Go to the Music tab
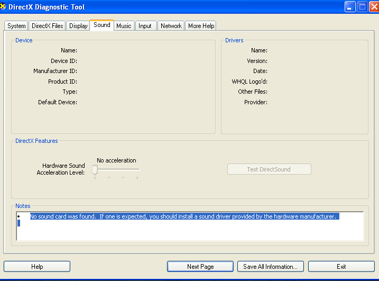The height and width of the screenshot is (281, 379). (x=124, y=25)
